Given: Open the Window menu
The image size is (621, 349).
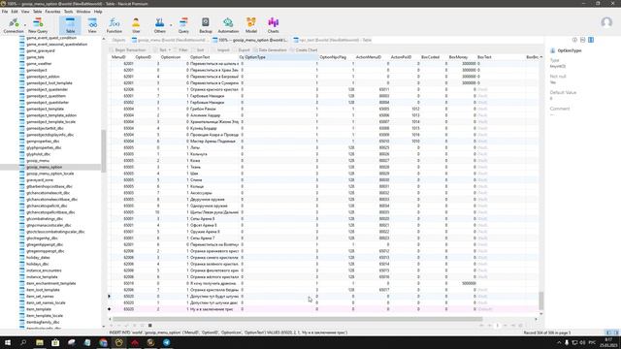Looking at the screenshot, I should click(83, 12).
